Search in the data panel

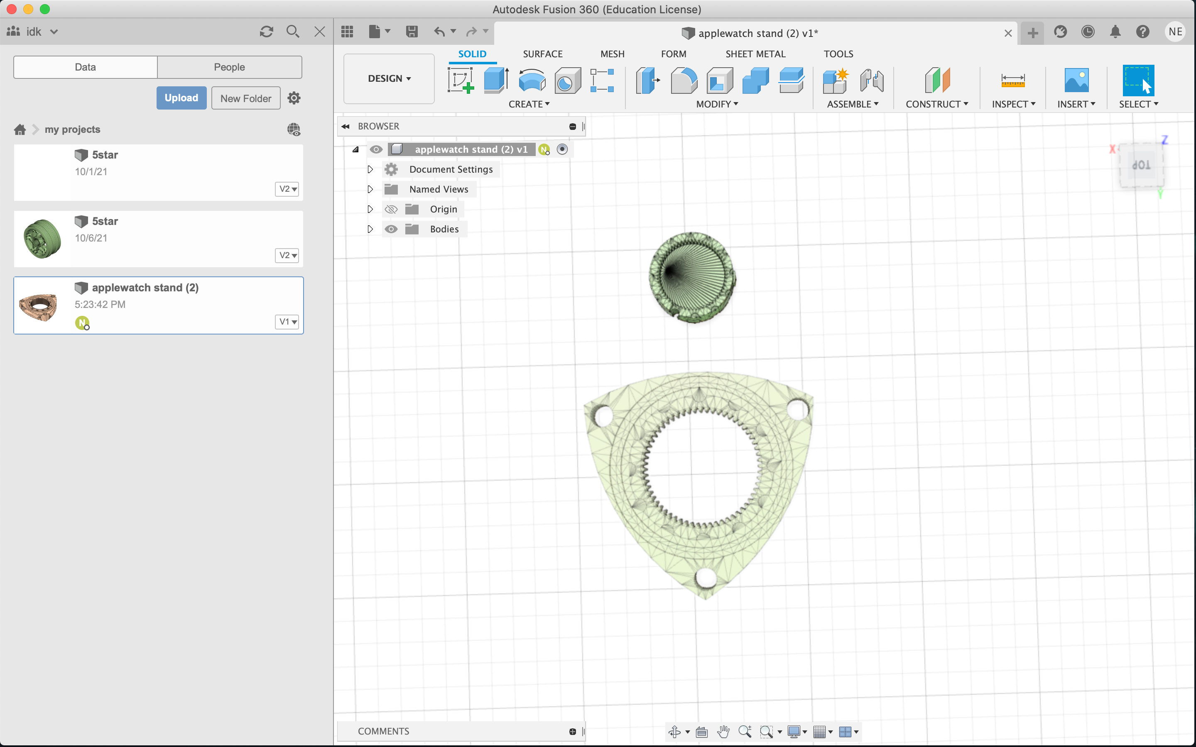coord(293,32)
